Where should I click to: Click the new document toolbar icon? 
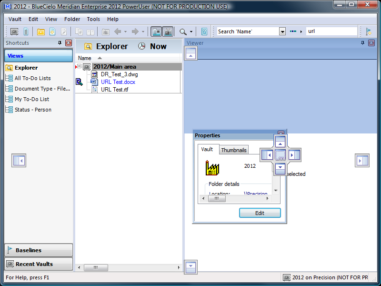click(x=52, y=31)
